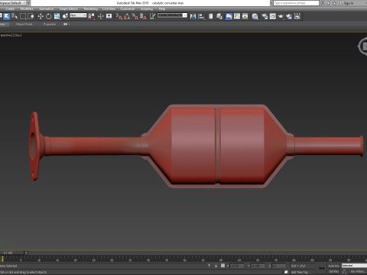This screenshot has height=275, width=367.
Task: Click the Mirror tool icon
Action: coord(193,17)
